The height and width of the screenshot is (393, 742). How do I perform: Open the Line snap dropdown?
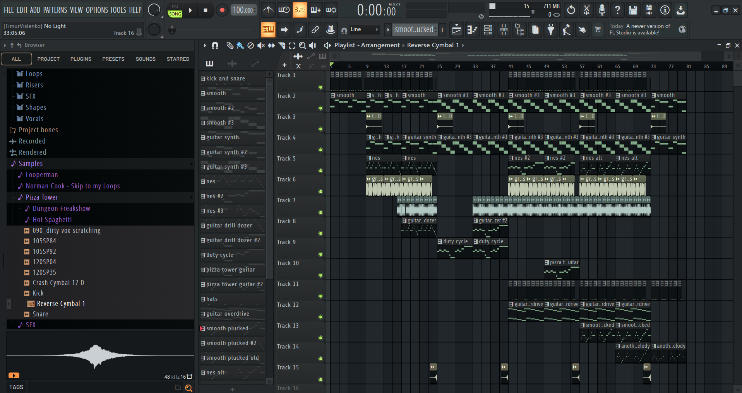[364, 29]
